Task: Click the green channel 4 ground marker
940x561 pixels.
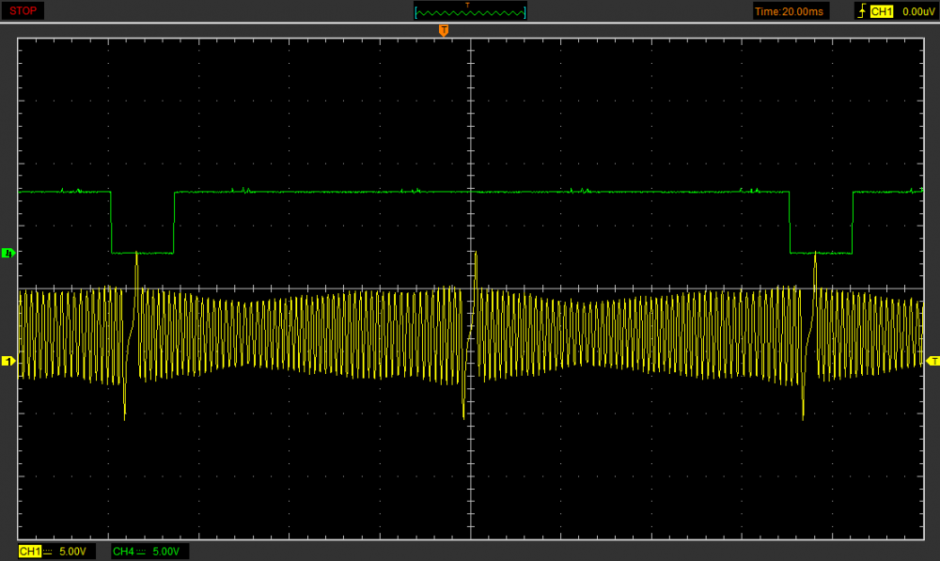Action: 8,253
